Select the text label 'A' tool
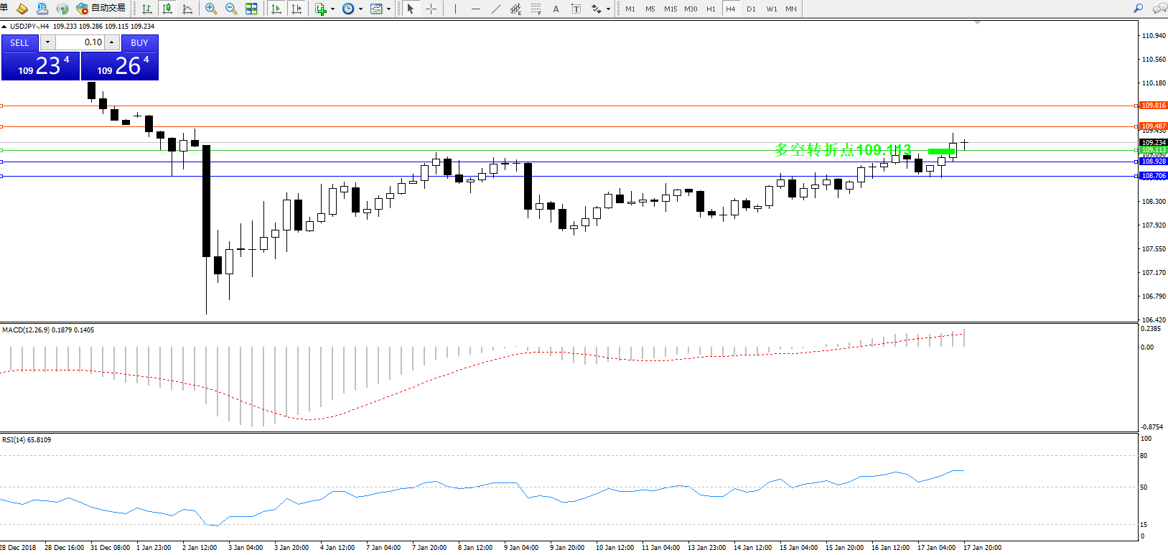 [556, 9]
